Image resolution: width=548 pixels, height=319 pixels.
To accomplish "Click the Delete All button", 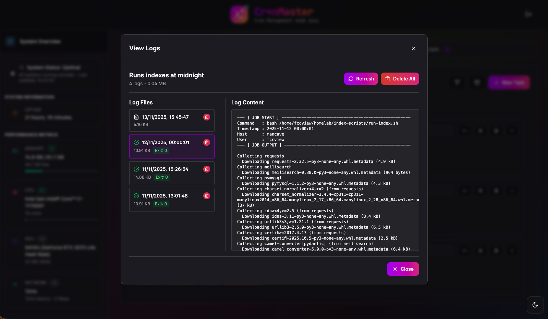I will click(400, 79).
